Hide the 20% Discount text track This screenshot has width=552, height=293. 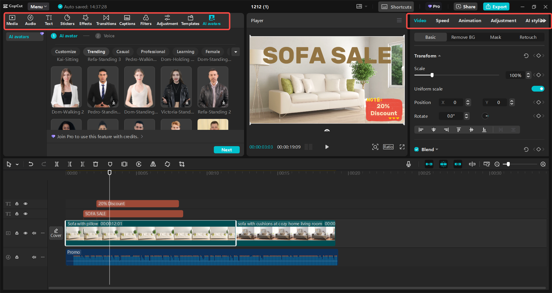pos(25,204)
